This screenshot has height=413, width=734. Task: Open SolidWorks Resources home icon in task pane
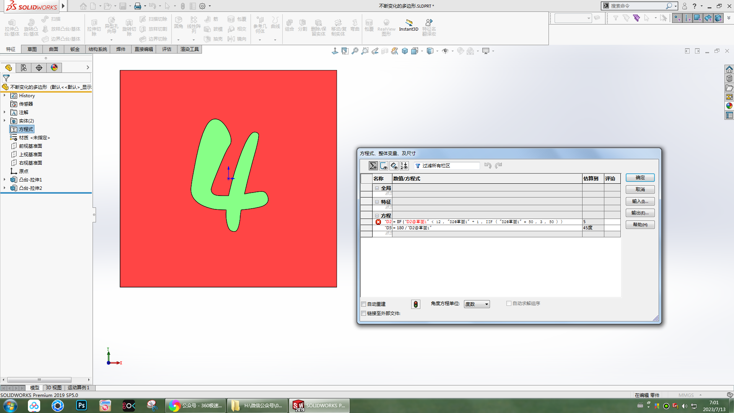click(729, 69)
